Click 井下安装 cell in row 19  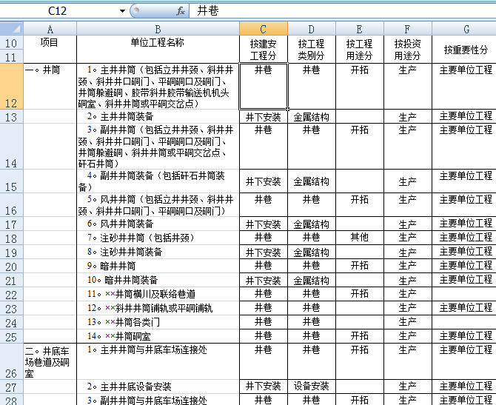coord(264,252)
